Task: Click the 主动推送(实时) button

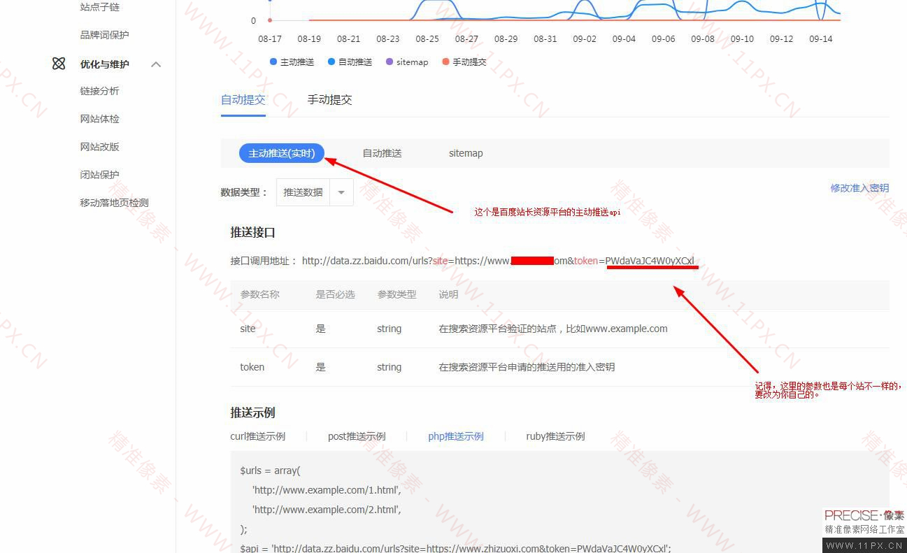Action: (x=281, y=153)
